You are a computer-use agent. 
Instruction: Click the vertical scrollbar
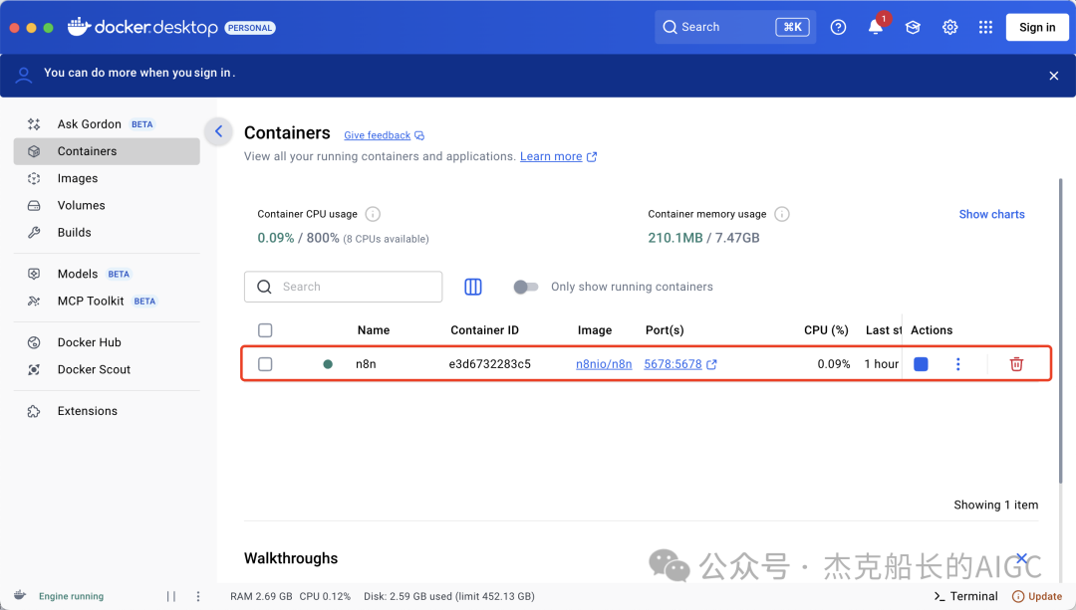click(x=1060, y=330)
